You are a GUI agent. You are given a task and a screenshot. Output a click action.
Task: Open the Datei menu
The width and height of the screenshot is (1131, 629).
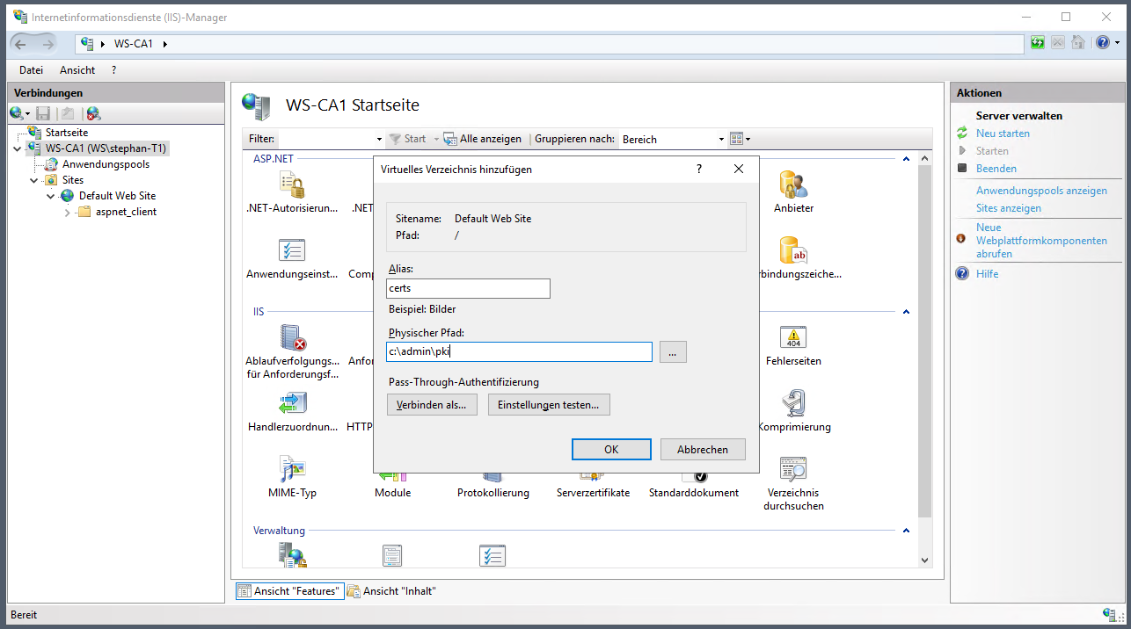coord(31,70)
